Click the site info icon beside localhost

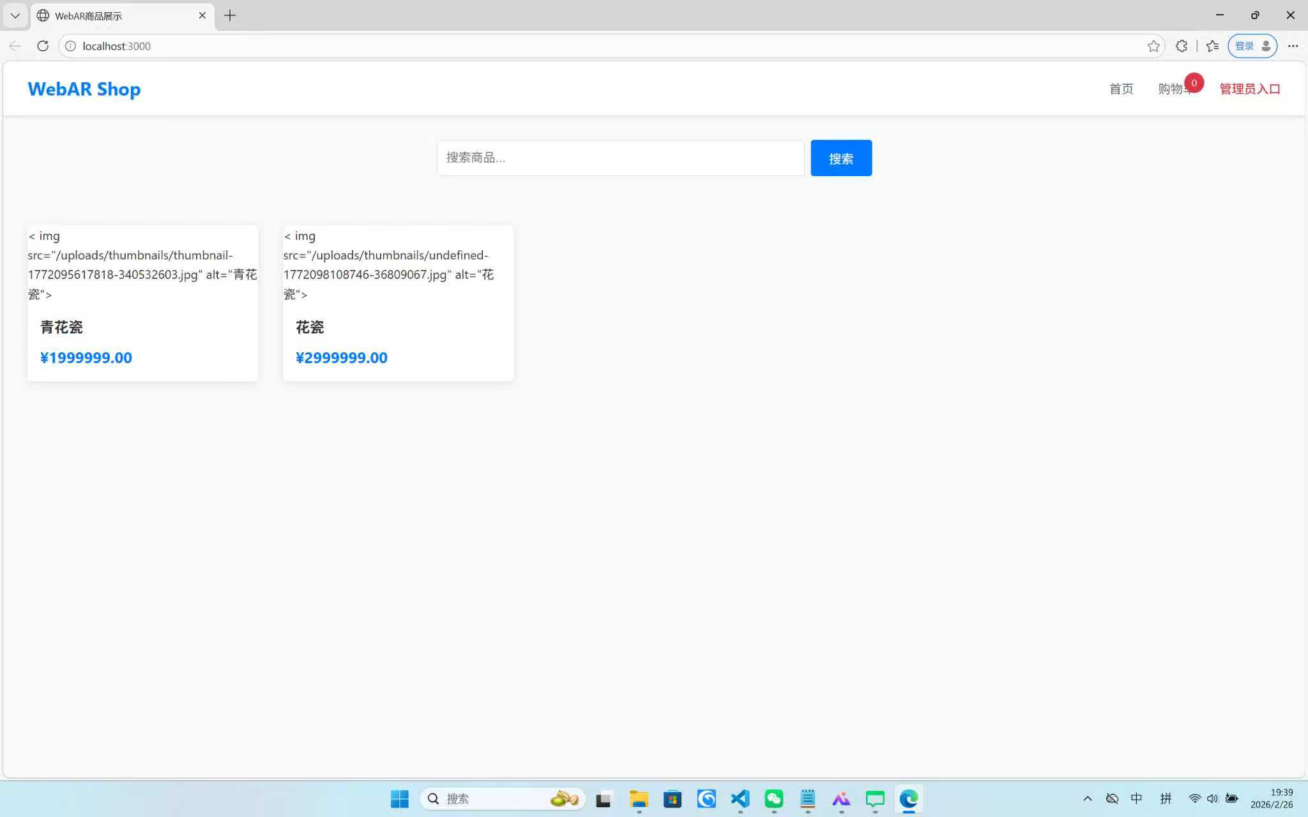pos(70,46)
